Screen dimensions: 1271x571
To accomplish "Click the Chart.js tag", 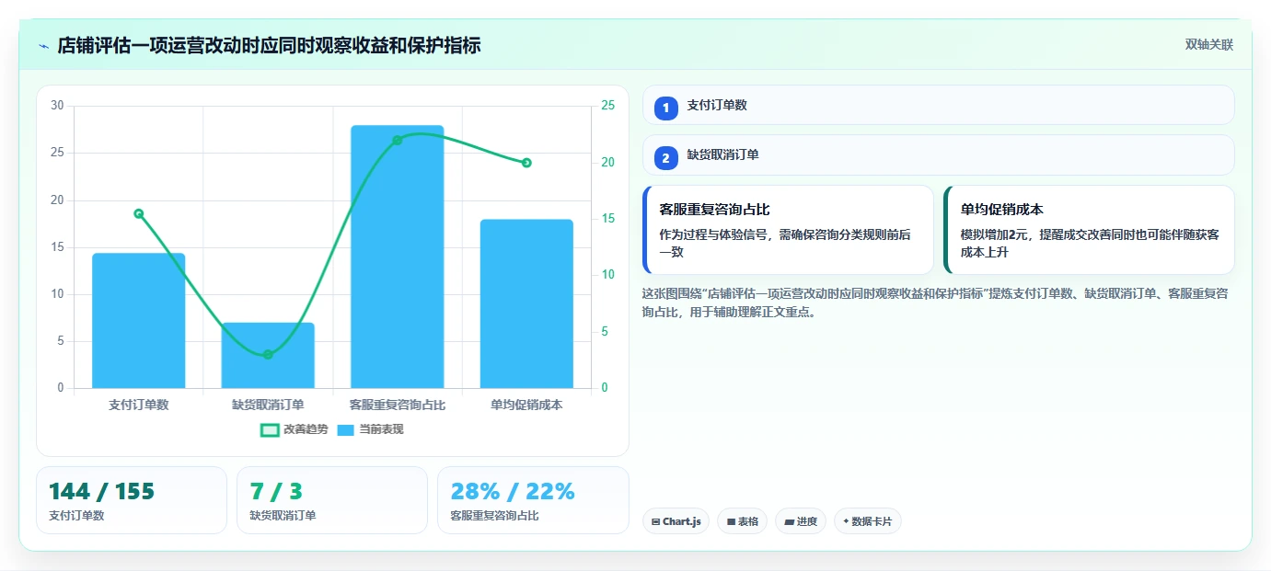I will 676,521.
